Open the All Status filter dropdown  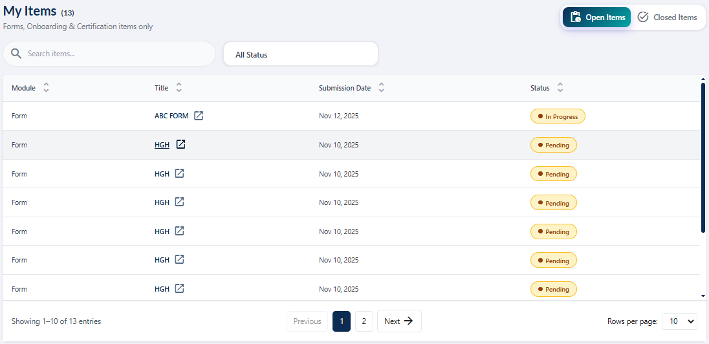[x=300, y=54]
